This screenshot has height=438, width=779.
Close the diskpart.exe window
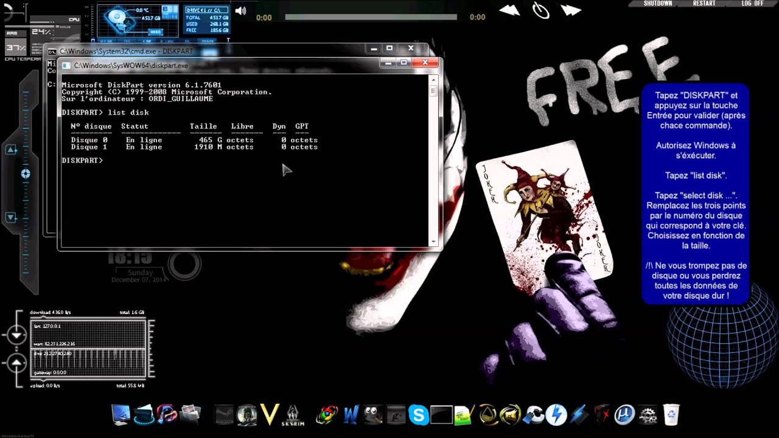[425, 62]
